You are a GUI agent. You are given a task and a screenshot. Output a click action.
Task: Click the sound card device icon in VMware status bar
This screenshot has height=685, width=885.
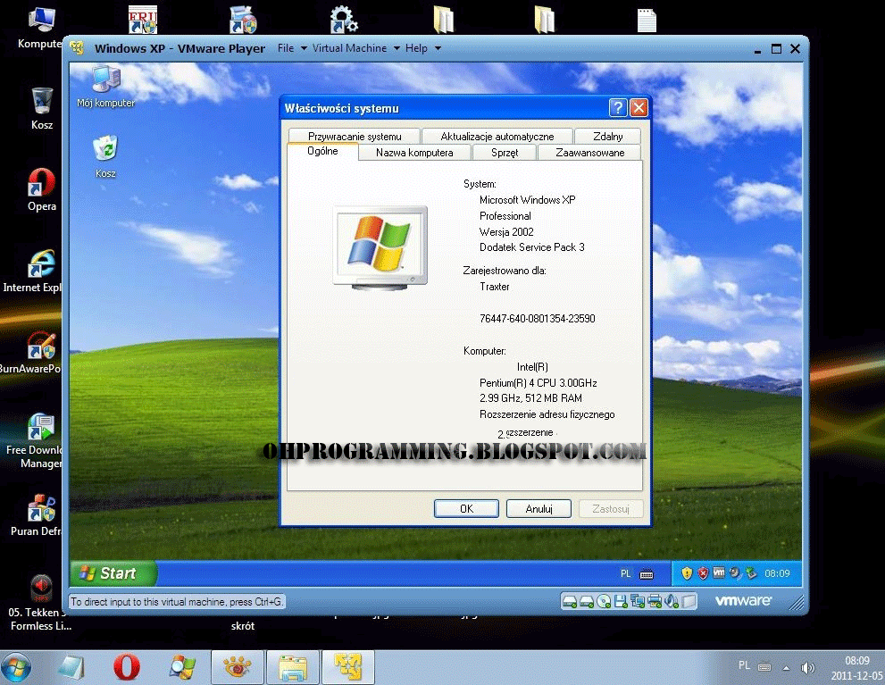(x=672, y=601)
